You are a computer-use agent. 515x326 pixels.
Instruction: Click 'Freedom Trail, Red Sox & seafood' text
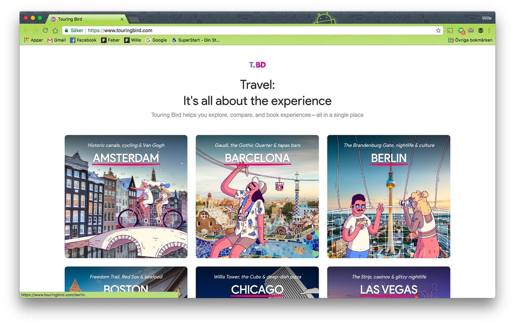126,277
